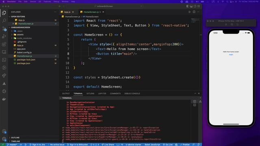This screenshot has width=260, height=146.
Task: Toggle the bottom panel layout icon
Action: (191, 6)
